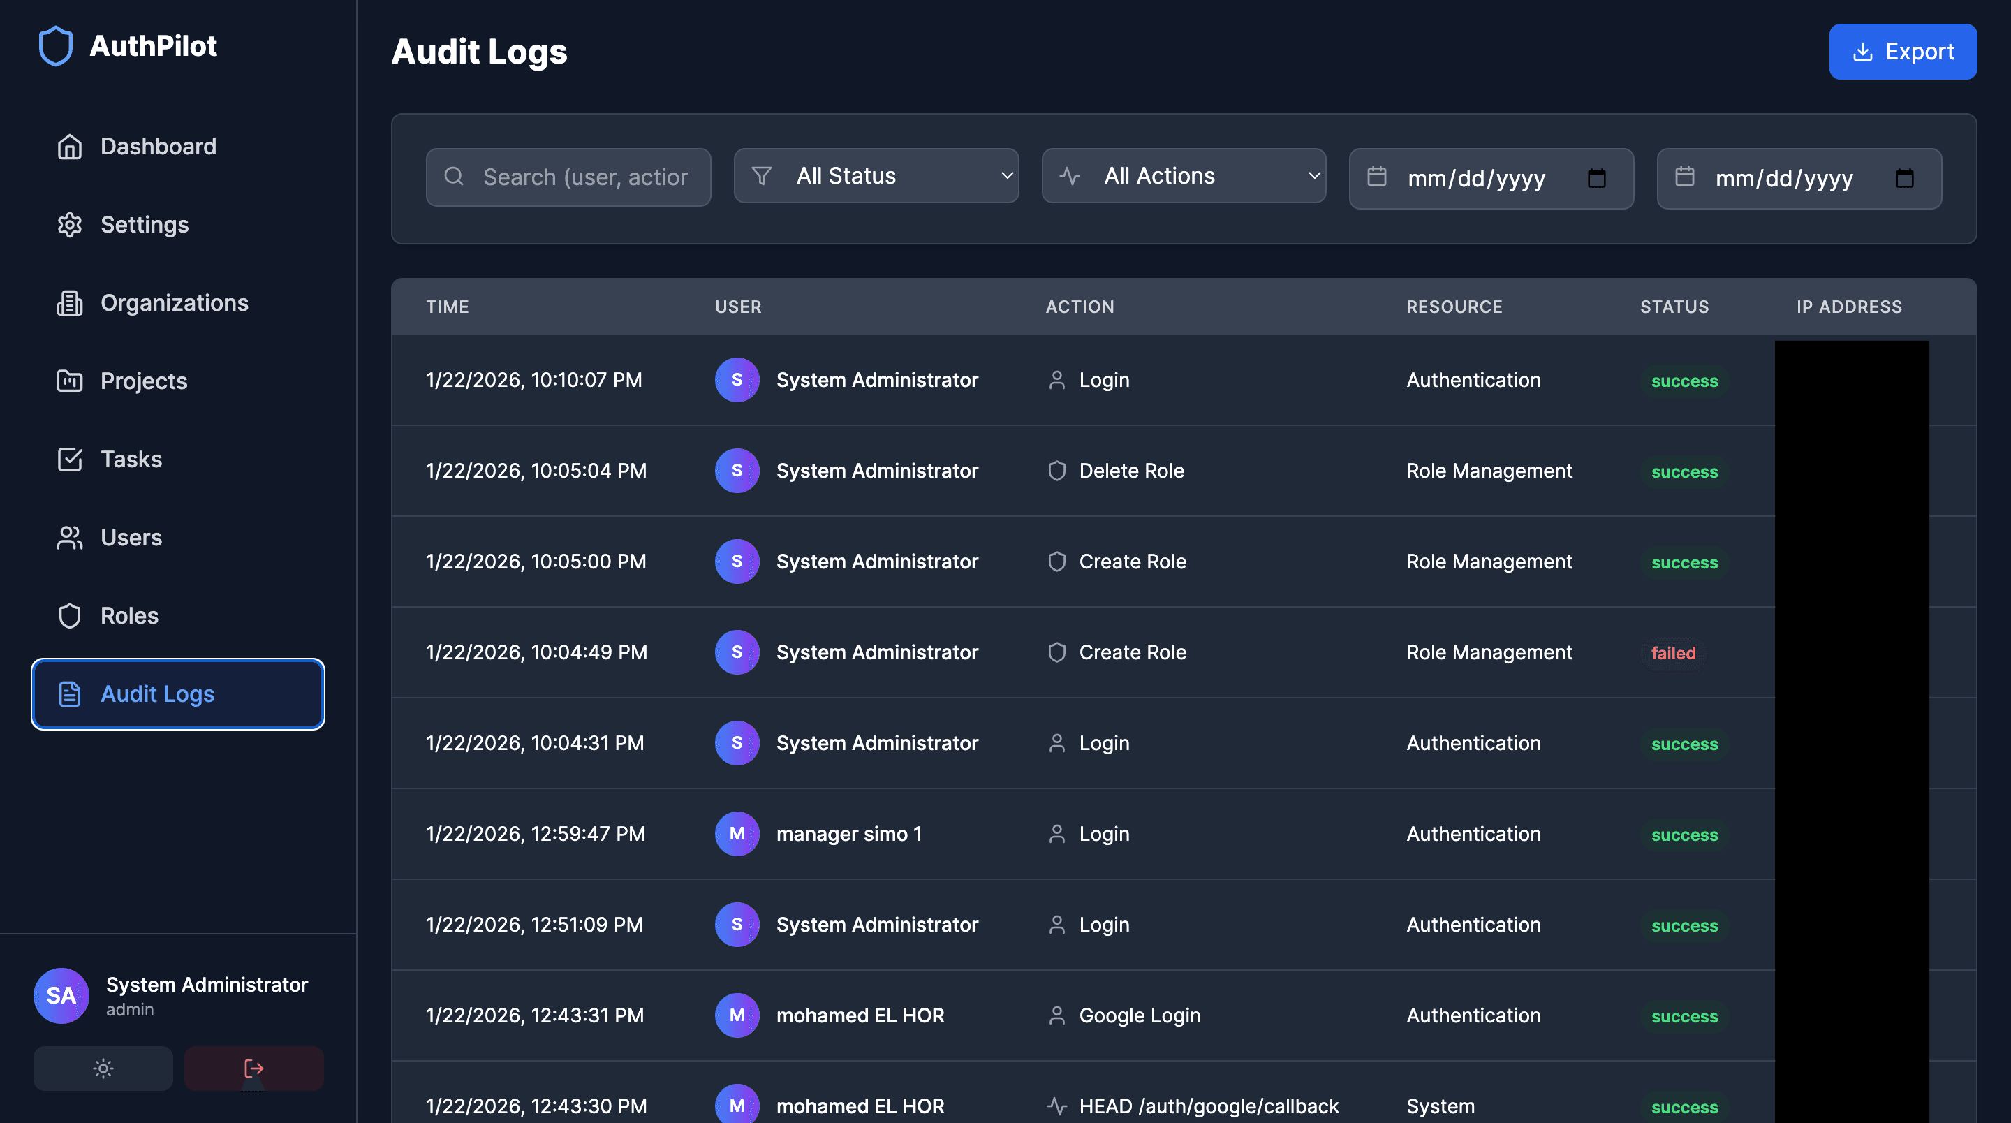Toggle light mode with the sun icon
This screenshot has width=2011, height=1123.
pos(103,1068)
